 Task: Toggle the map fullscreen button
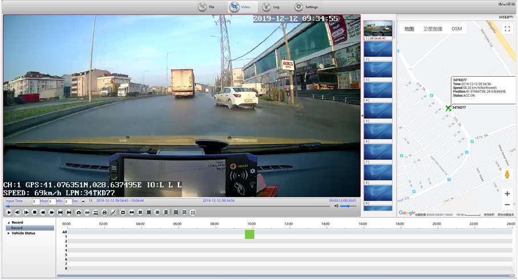click(507, 29)
